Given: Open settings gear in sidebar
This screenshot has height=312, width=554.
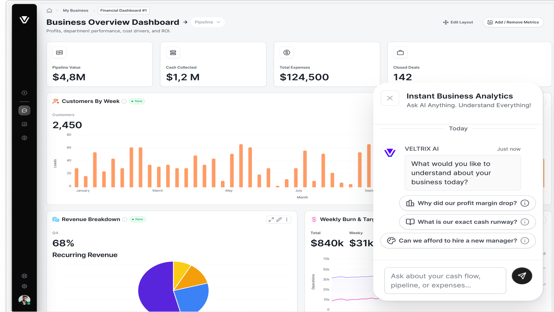Looking at the screenshot, I should tap(24, 286).
